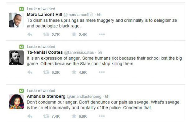Image resolution: width=194 pixels, height=123 pixels.
Task: Expand more options on Ta-Nehisi Coates's tweet
Action: (102, 72)
